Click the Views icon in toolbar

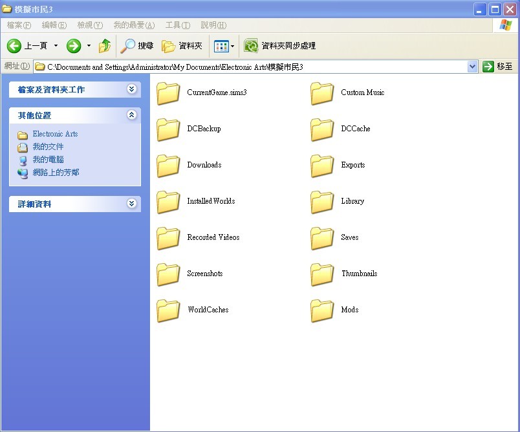coord(221,46)
